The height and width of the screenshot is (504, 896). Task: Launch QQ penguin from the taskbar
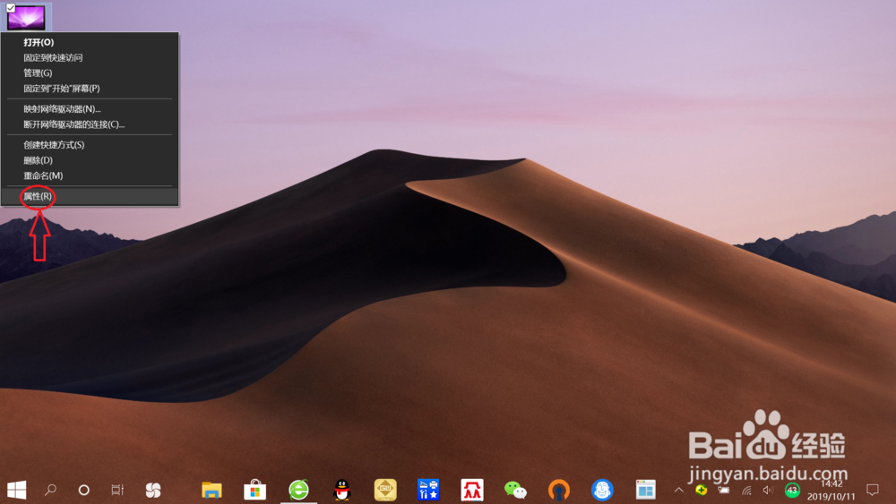[x=341, y=490]
